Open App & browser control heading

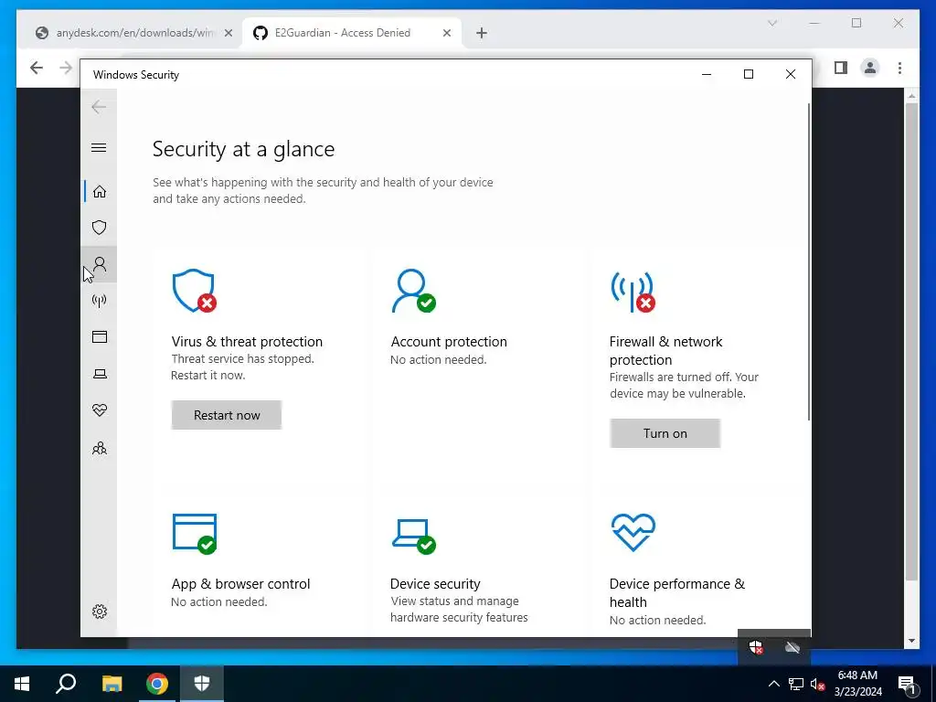coord(240,584)
